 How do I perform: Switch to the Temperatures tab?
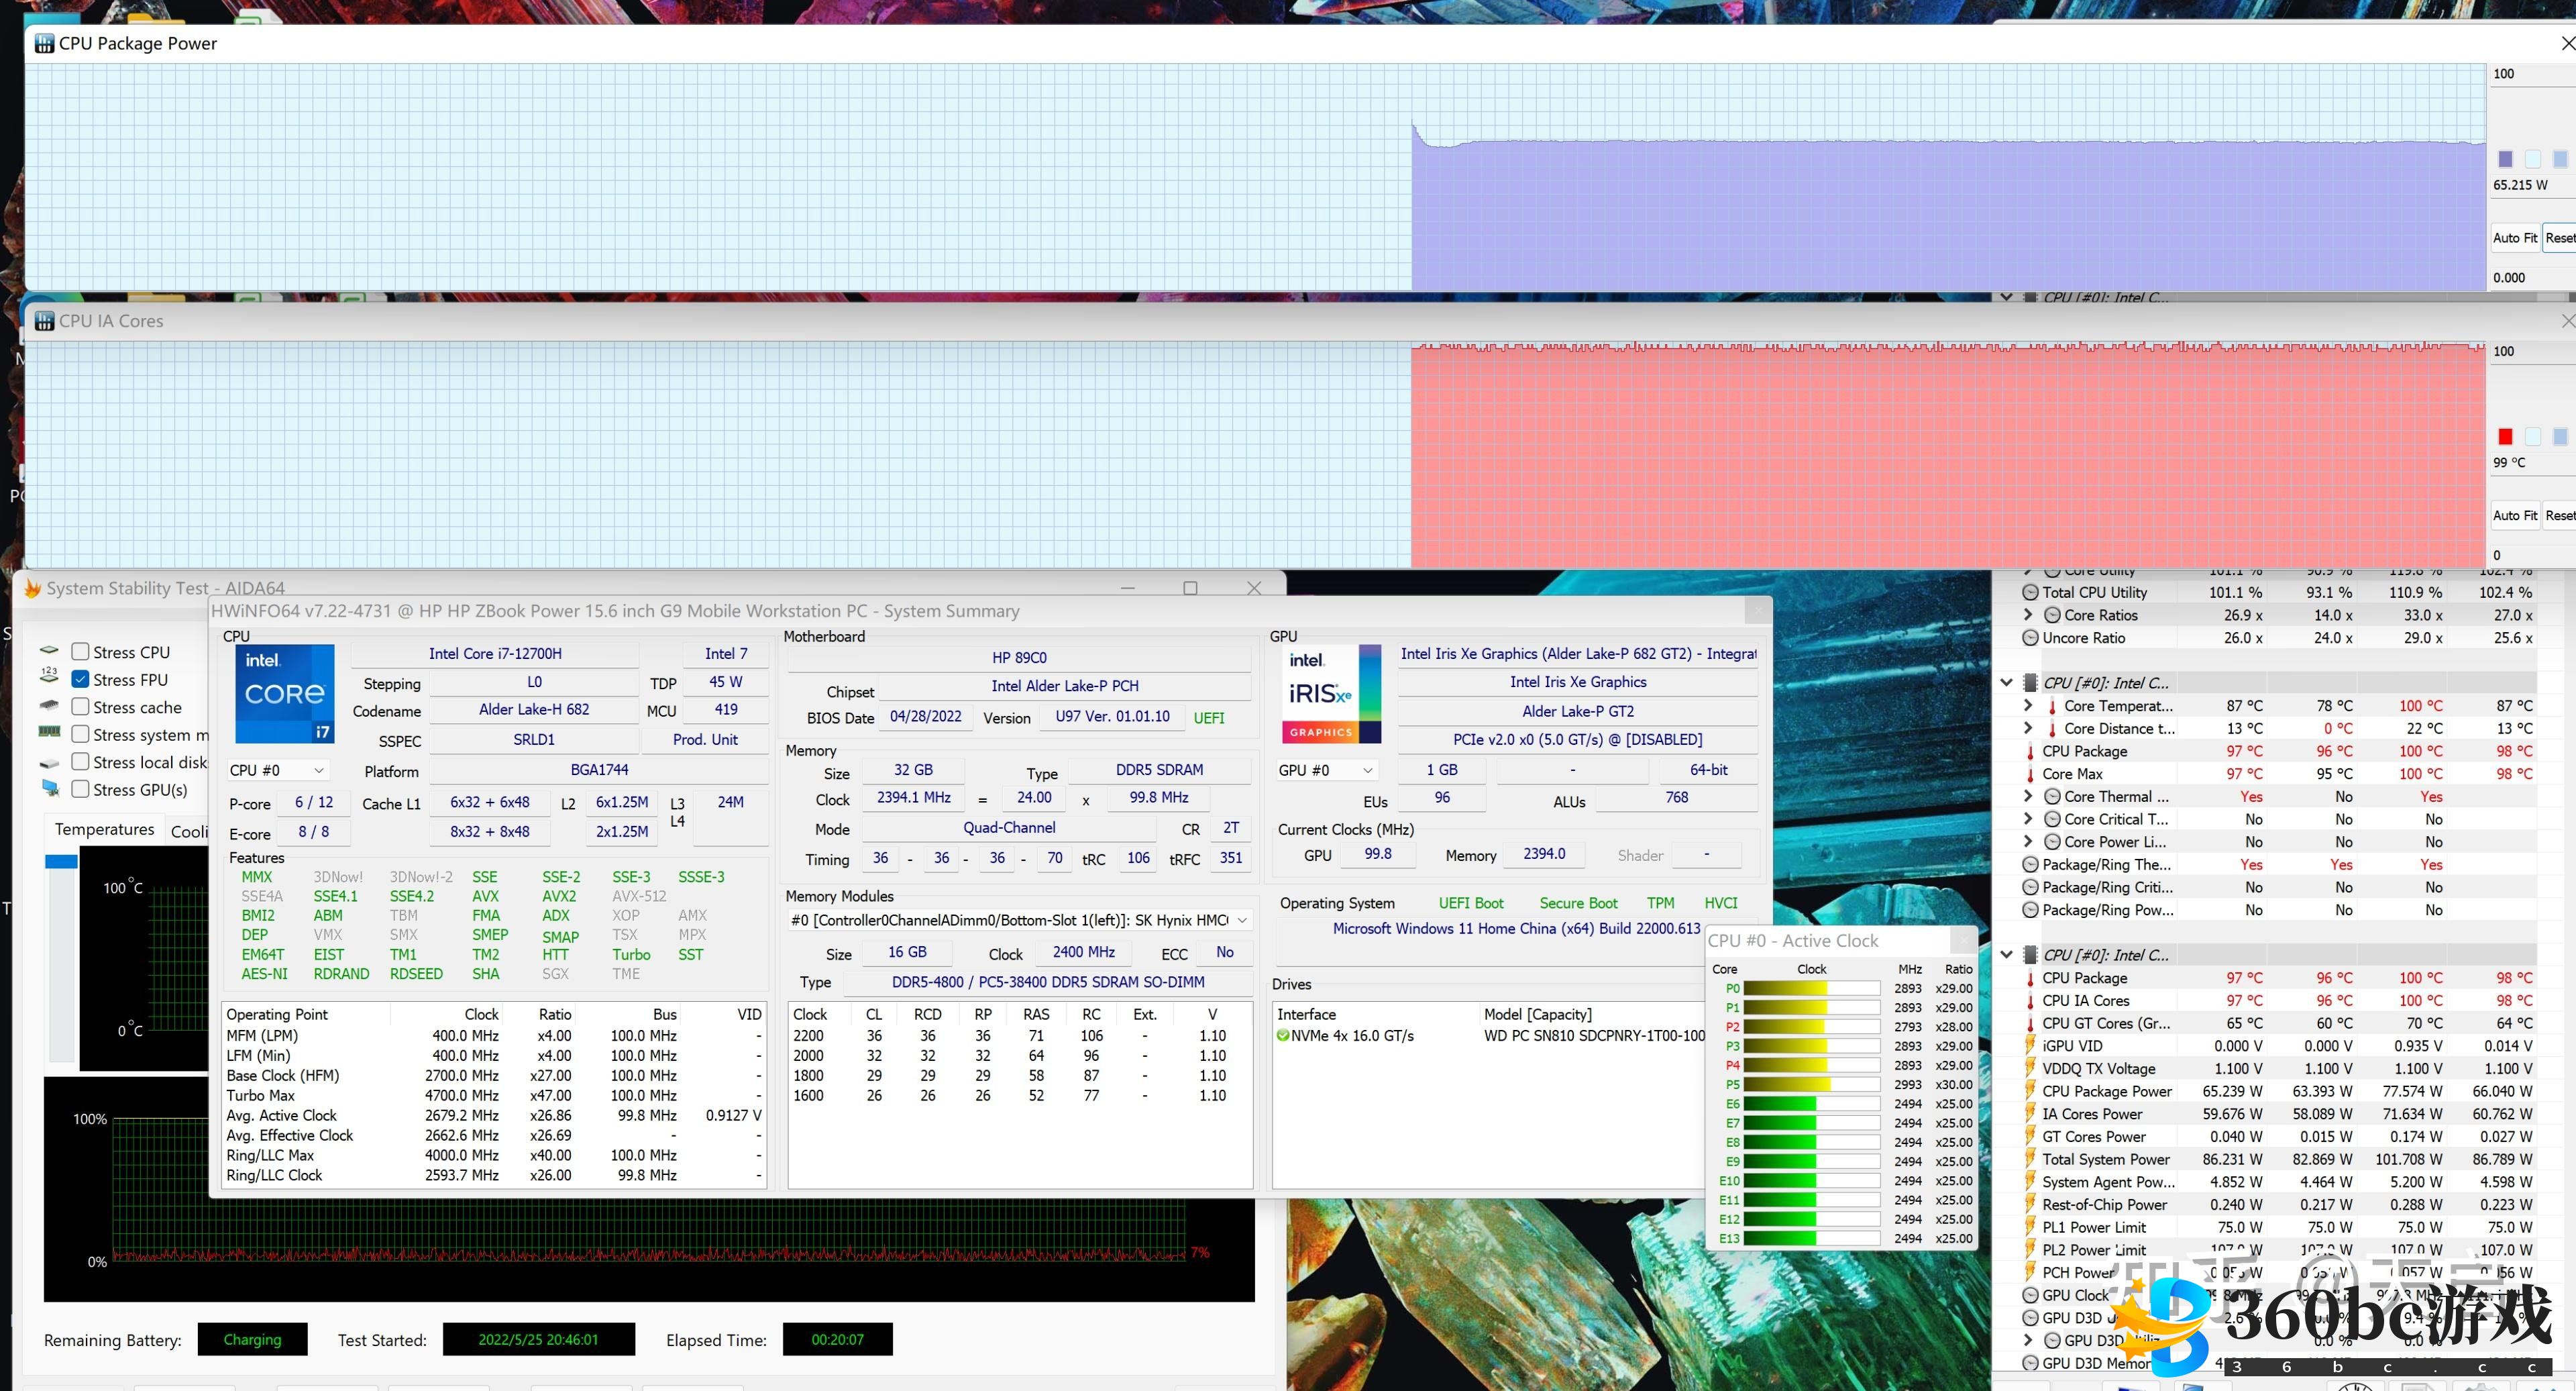tap(104, 829)
